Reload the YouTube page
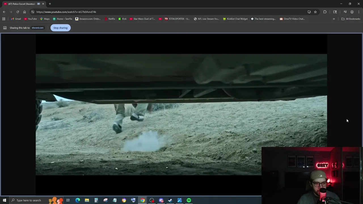 (x=18, y=12)
